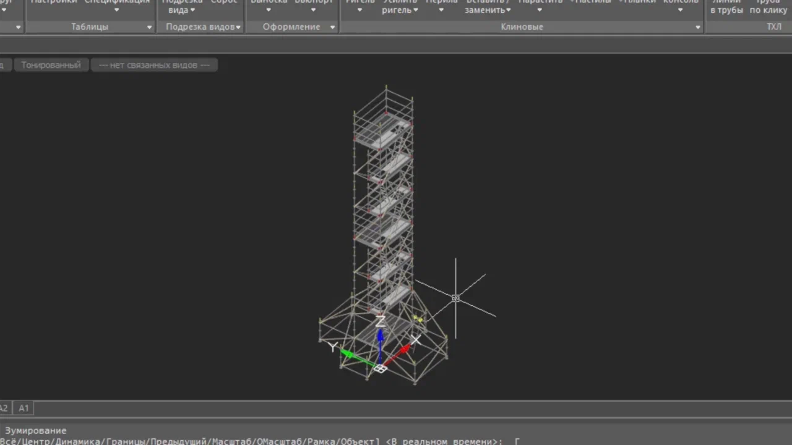Open the Подрезка вида dropdown
The image size is (792, 445).
(x=181, y=6)
